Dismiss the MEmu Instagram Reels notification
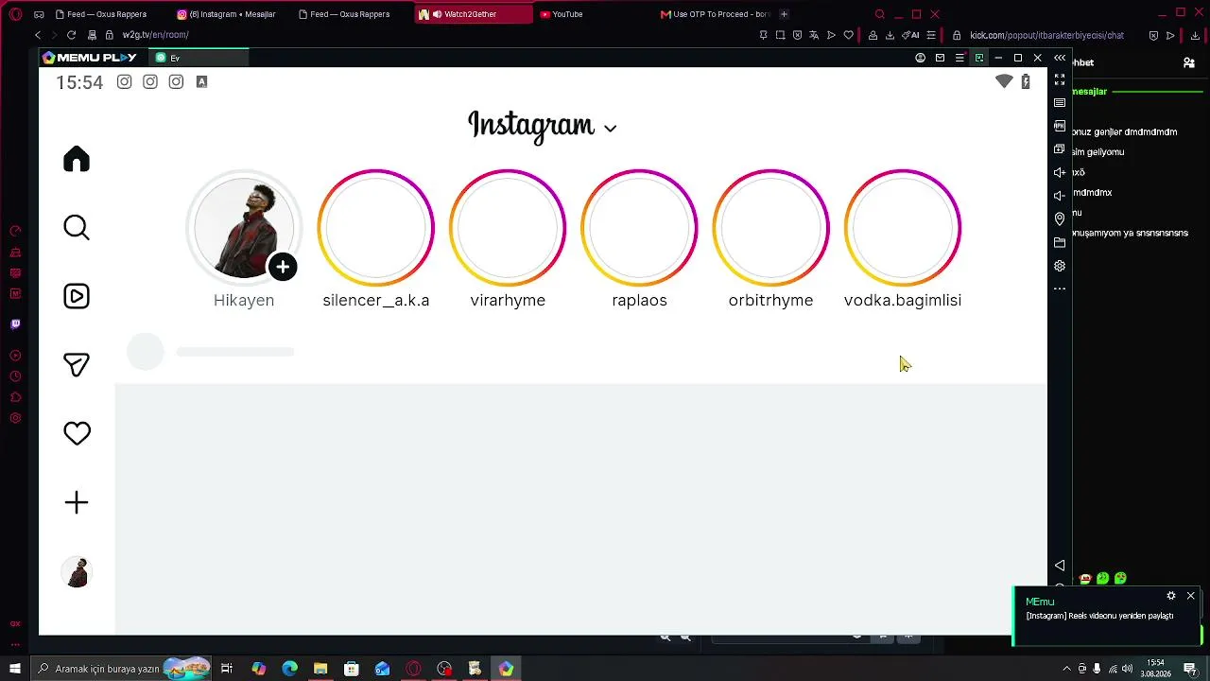This screenshot has width=1210, height=681. pyautogui.click(x=1190, y=596)
